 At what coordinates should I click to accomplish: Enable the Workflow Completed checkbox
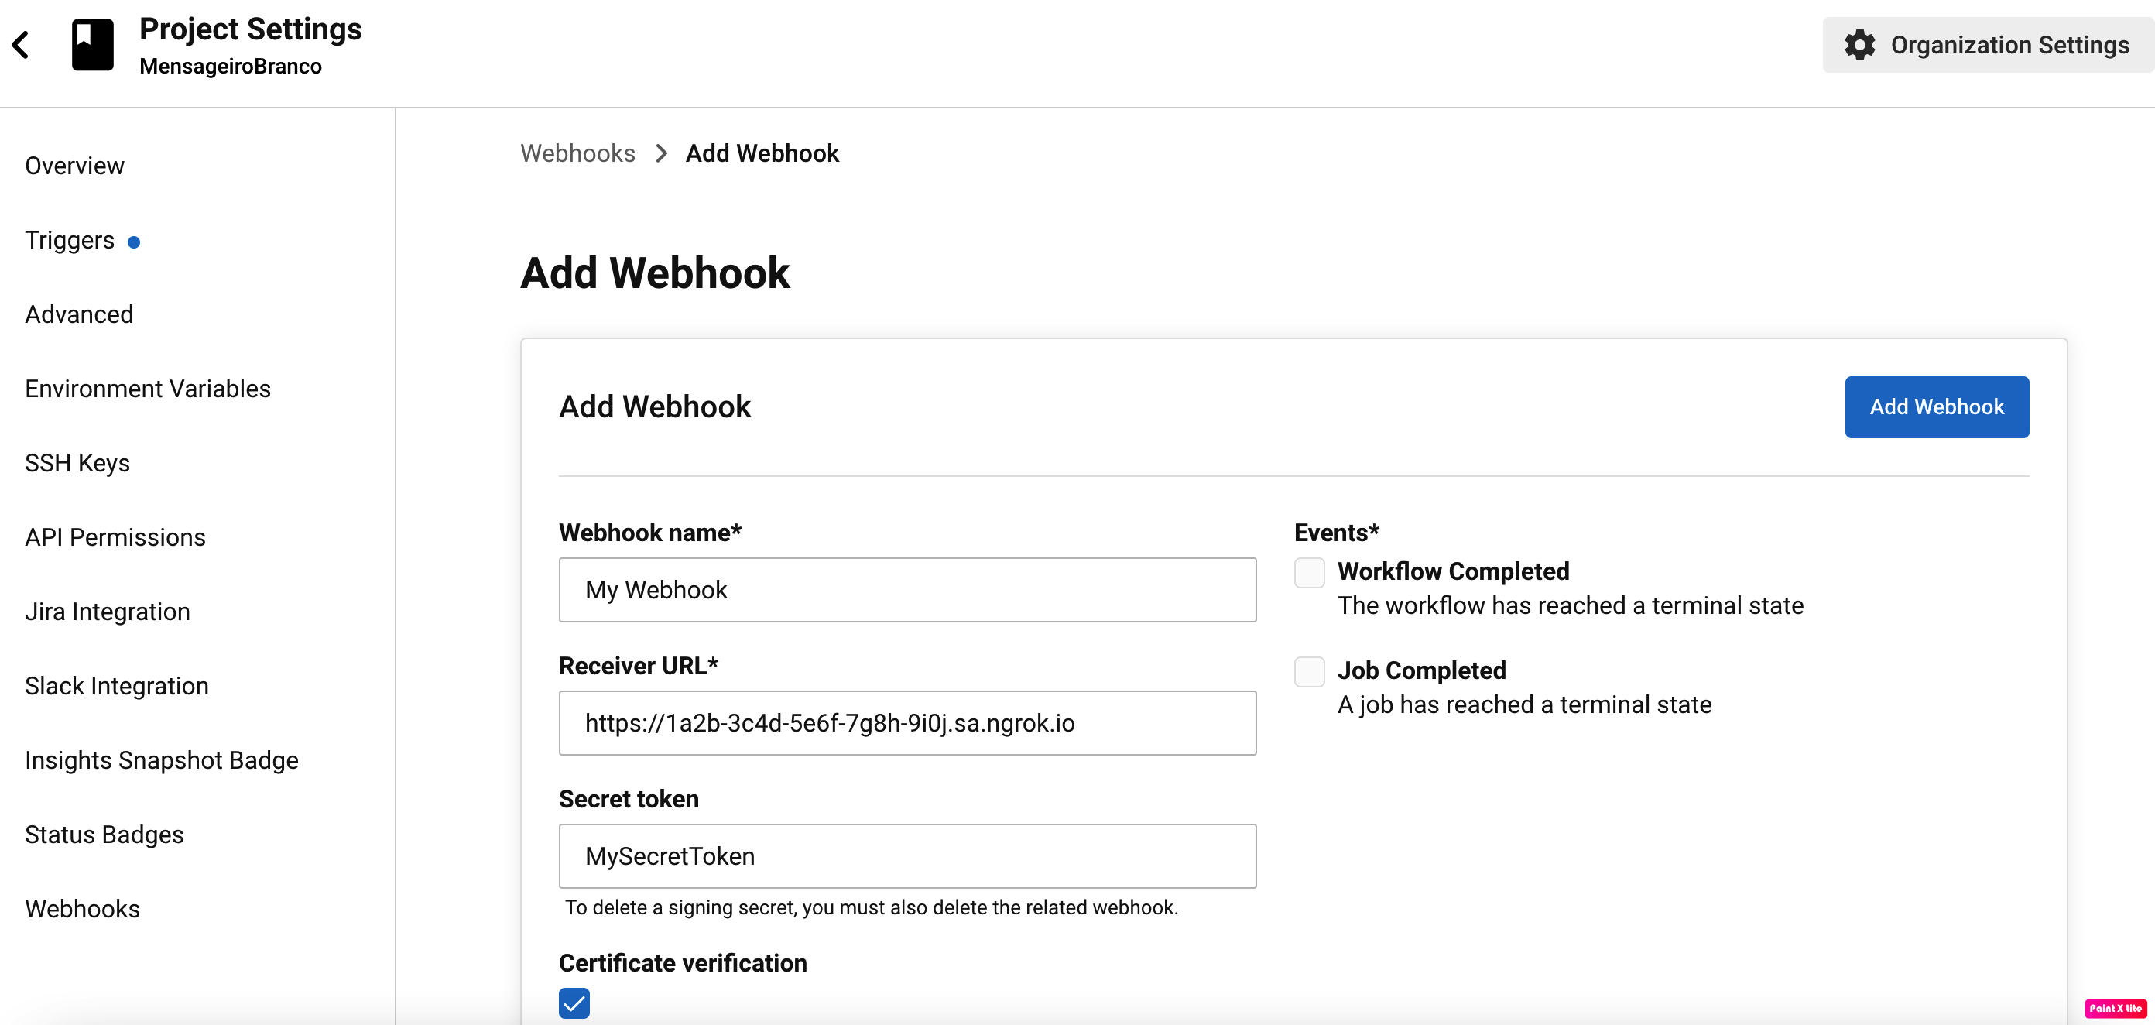tap(1307, 573)
